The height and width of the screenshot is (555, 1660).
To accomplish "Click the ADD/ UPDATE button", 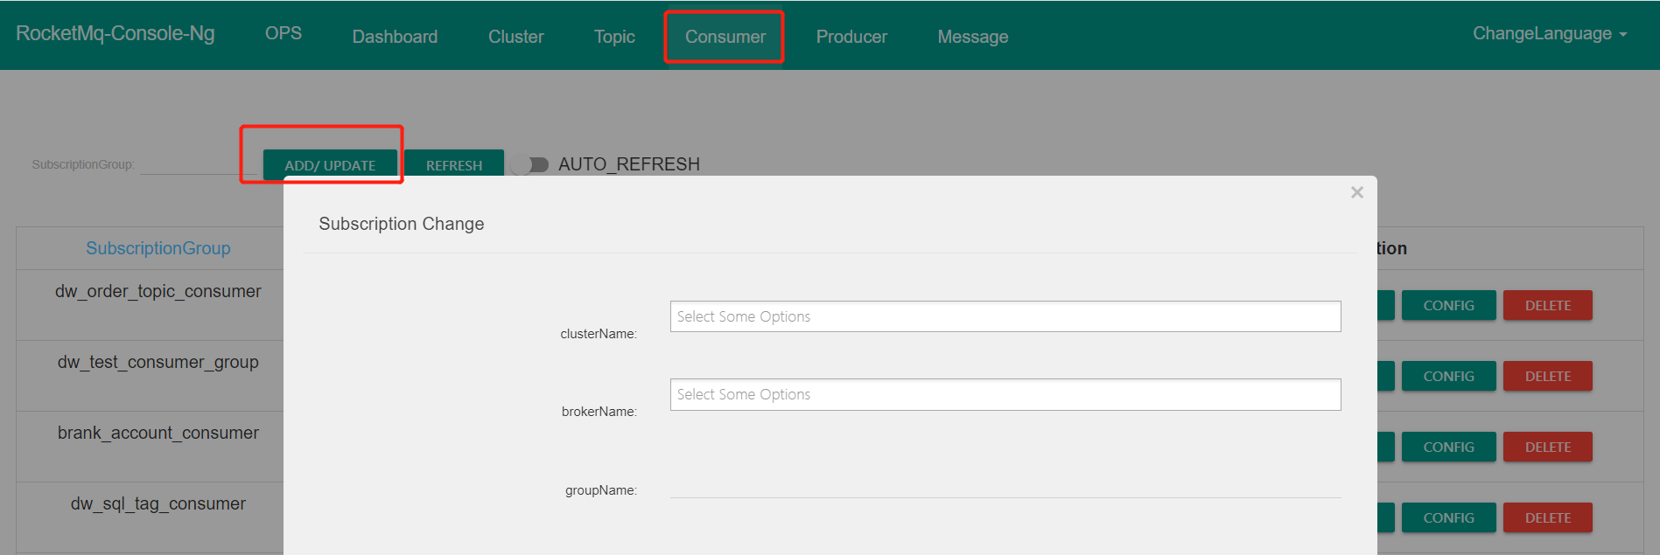I will (x=330, y=164).
